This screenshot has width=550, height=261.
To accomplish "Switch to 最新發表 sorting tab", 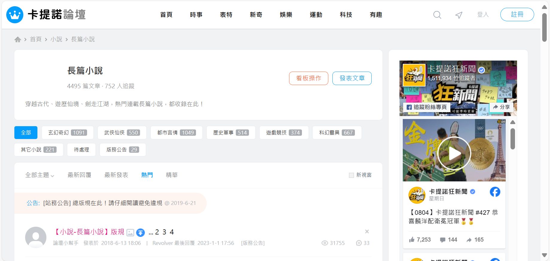I will click(116, 175).
